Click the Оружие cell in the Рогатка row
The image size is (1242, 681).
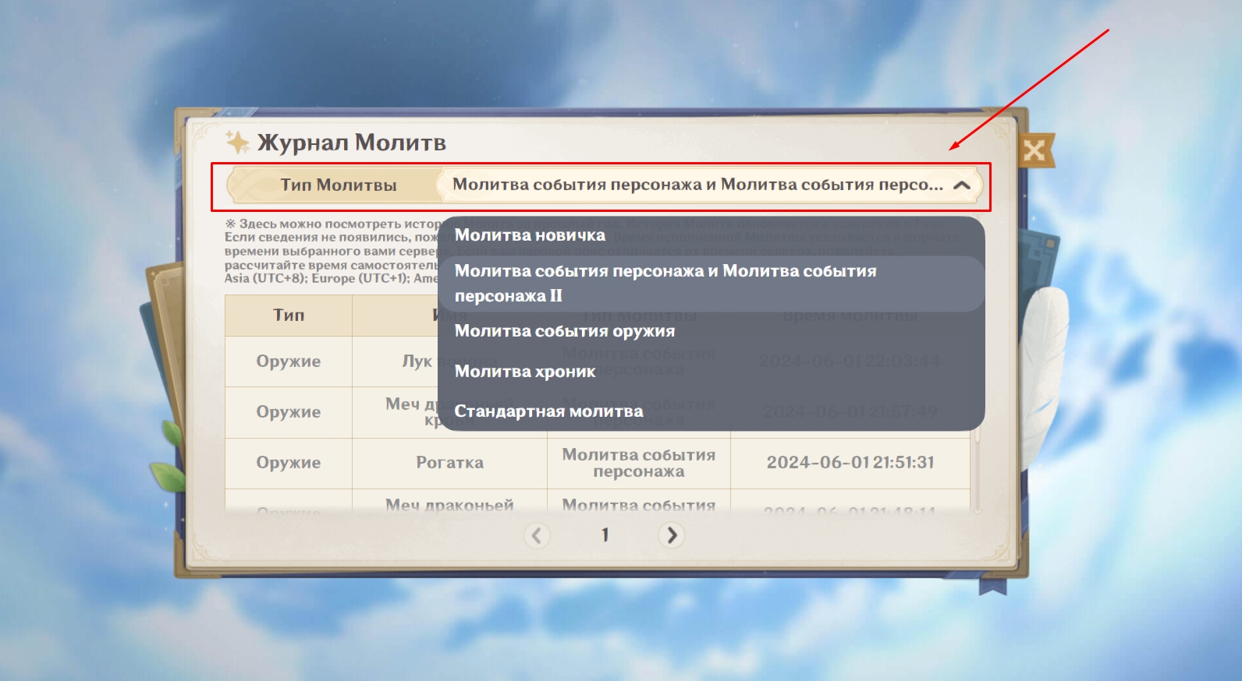[x=289, y=463]
